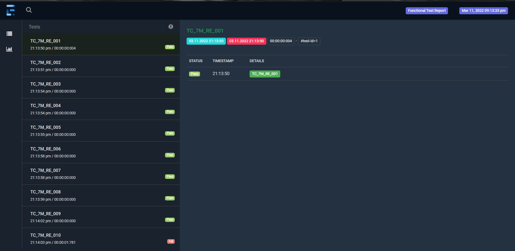Click the Functional Test Report badge
This screenshot has width=515, height=251.
pyautogui.click(x=427, y=10)
